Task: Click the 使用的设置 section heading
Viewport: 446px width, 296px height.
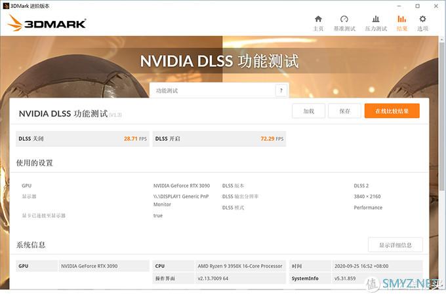Action: 34,163
